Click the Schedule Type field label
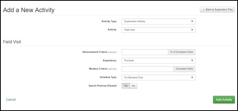Image resolution: width=238 pixels, height=111 pixels. [108, 77]
